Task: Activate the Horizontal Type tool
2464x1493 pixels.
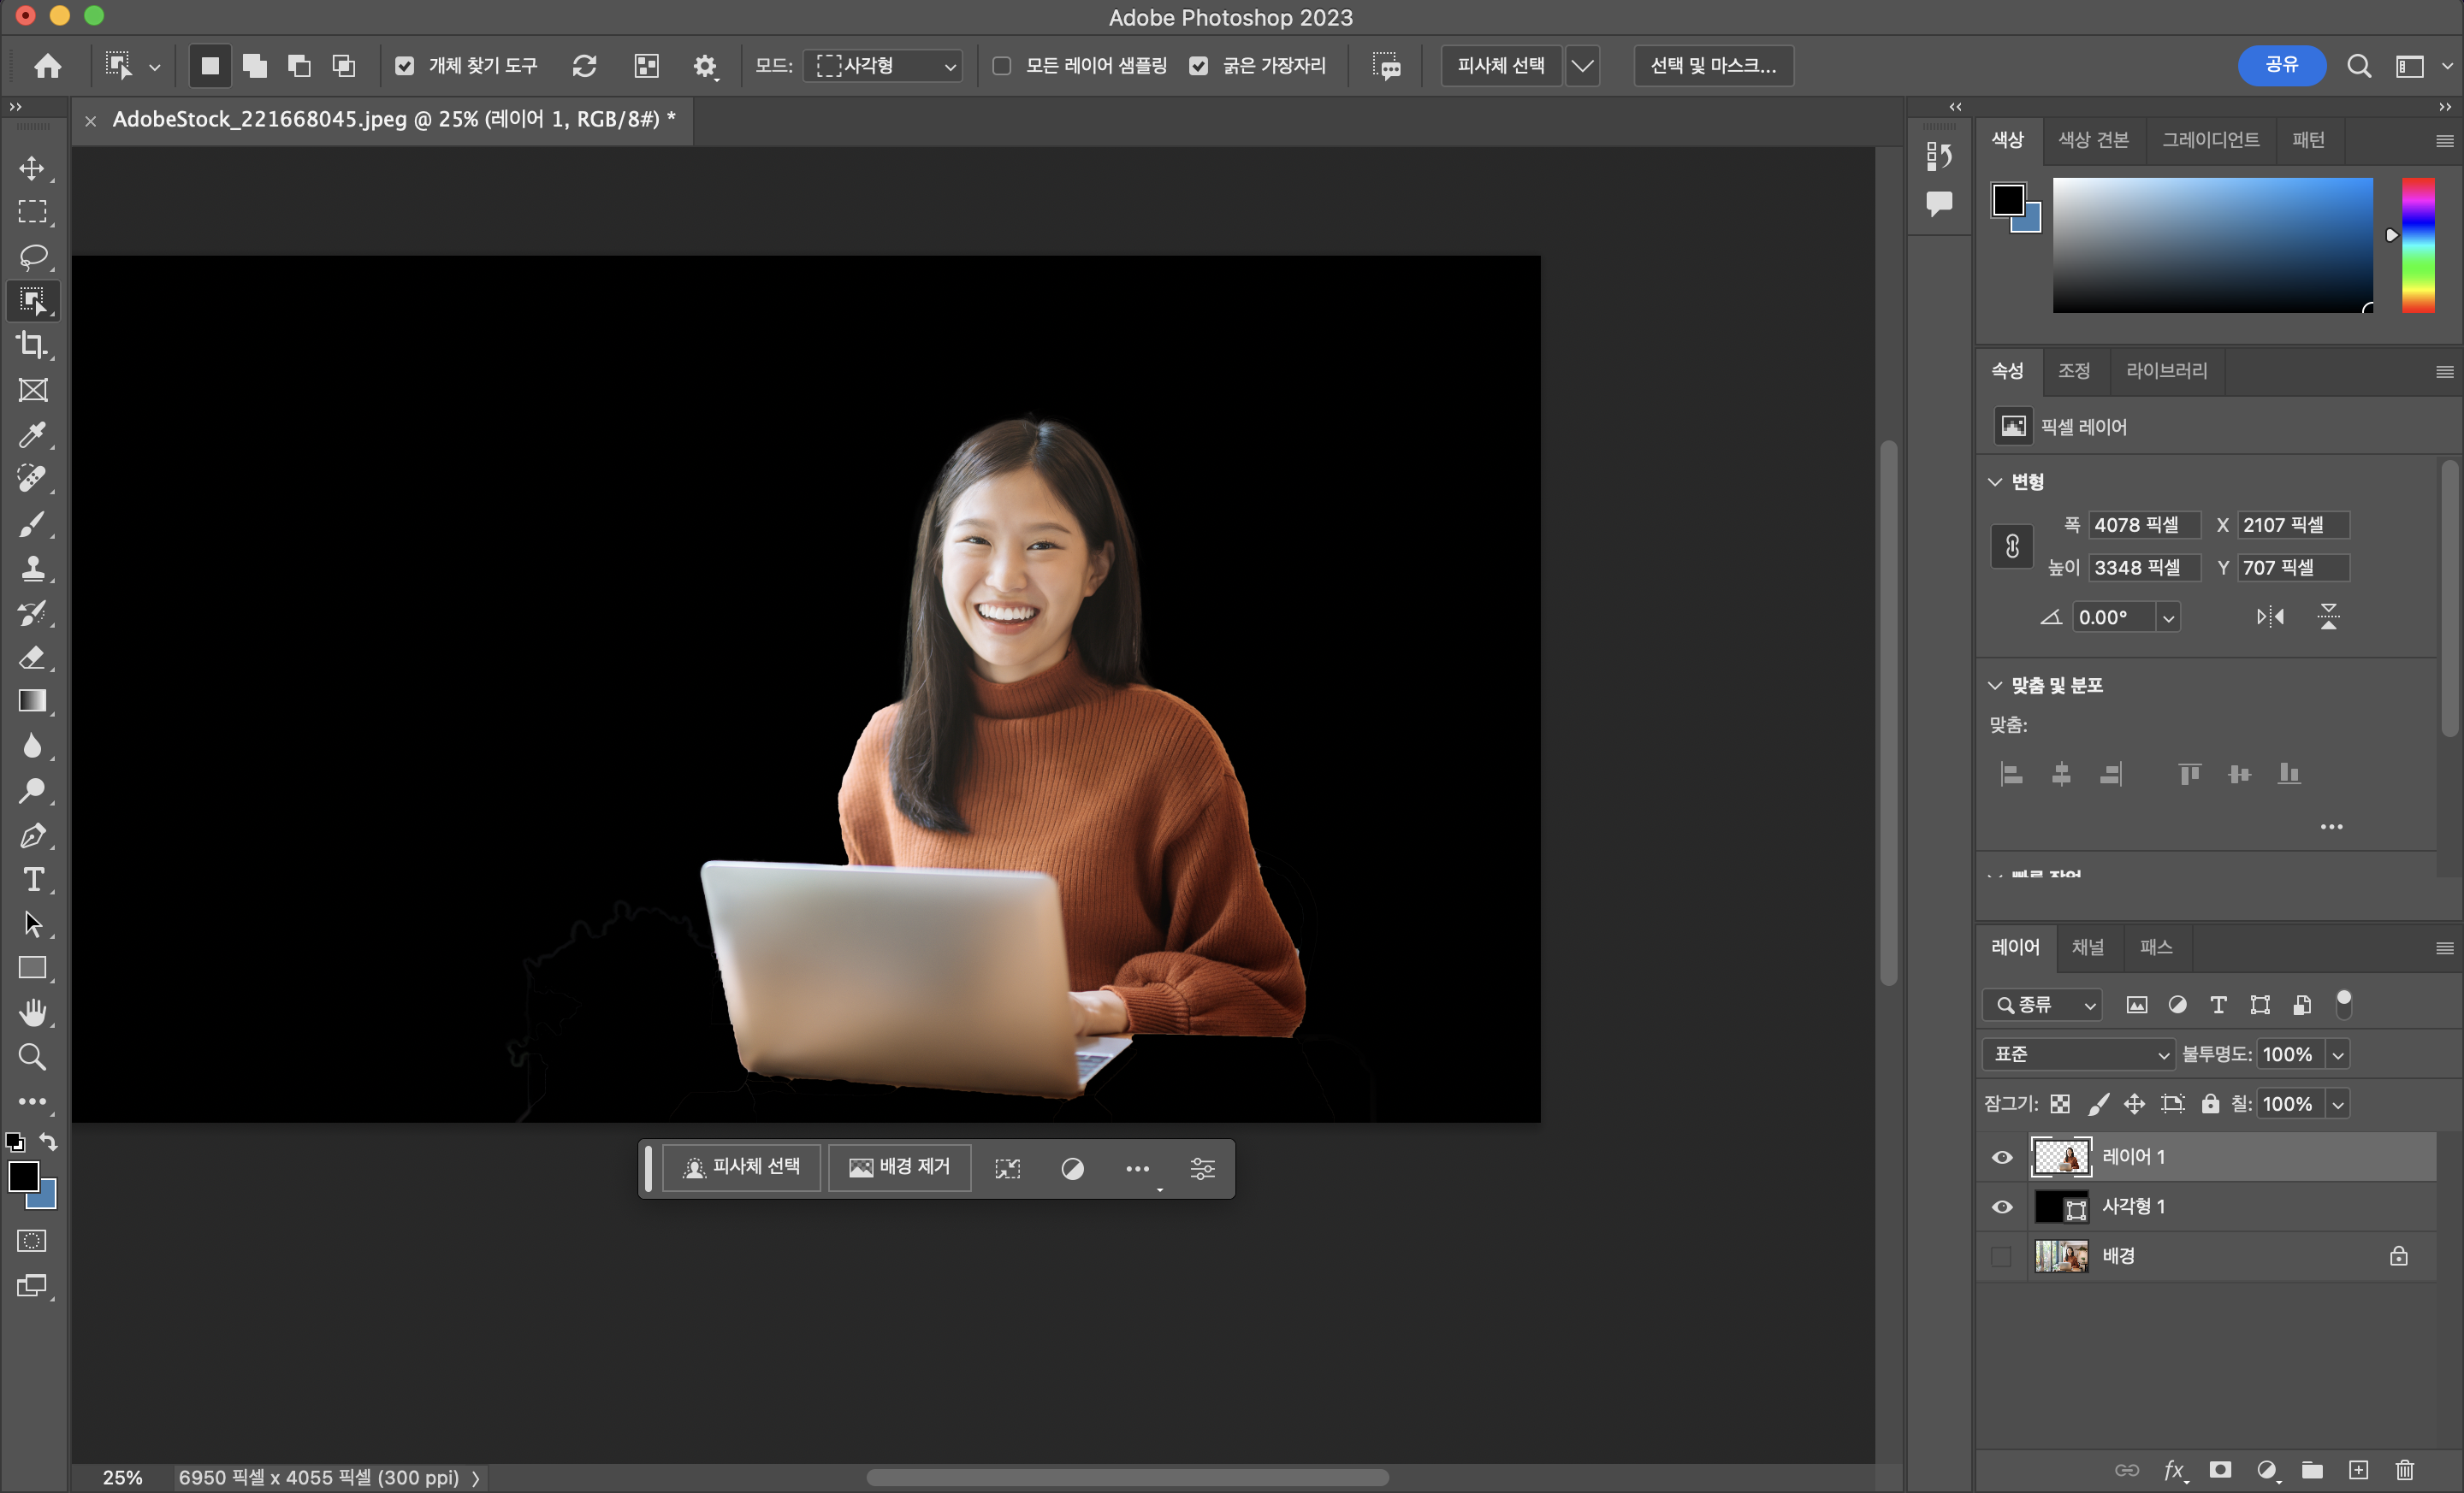Action: point(32,879)
